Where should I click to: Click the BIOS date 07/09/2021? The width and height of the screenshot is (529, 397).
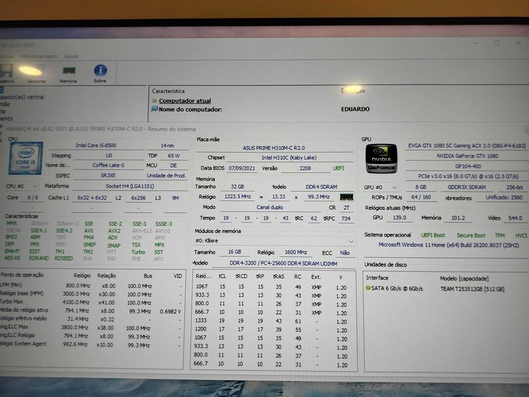coord(242,168)
